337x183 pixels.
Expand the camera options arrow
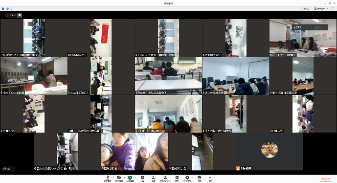124,178
